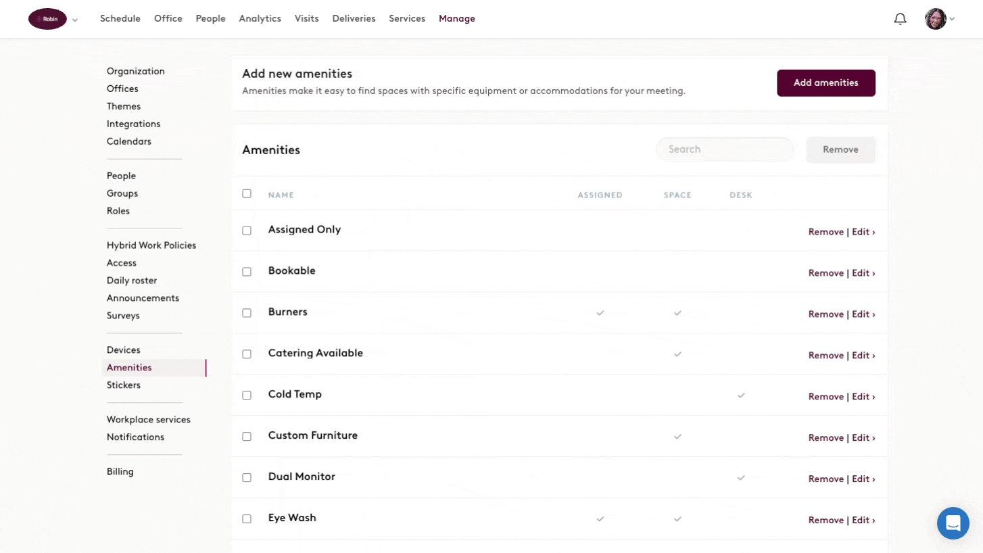Open Billing in sidebar
Viewport: 983px width, 553px height.
pos(120,472)
